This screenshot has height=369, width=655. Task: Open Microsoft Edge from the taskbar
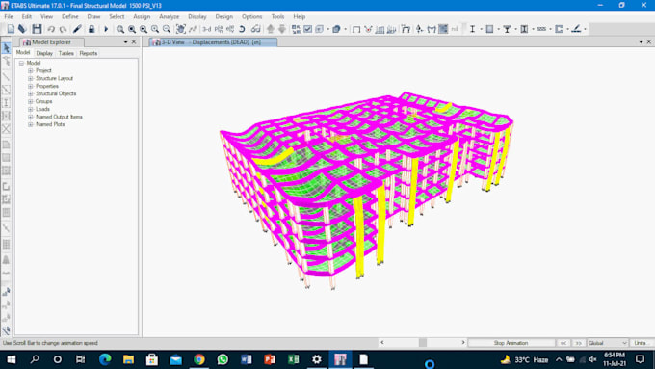105,359
